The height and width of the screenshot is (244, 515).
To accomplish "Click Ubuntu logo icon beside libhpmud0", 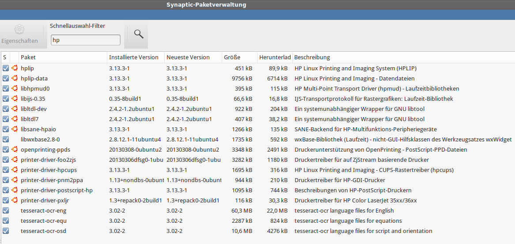I will [15, 89].
